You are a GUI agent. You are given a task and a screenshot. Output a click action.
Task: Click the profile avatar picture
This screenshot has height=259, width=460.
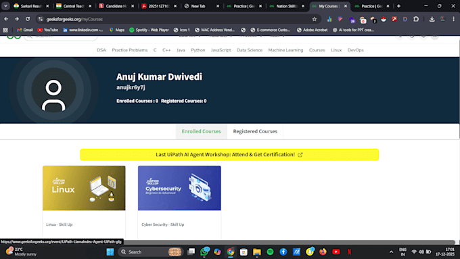tap(53, 91)
